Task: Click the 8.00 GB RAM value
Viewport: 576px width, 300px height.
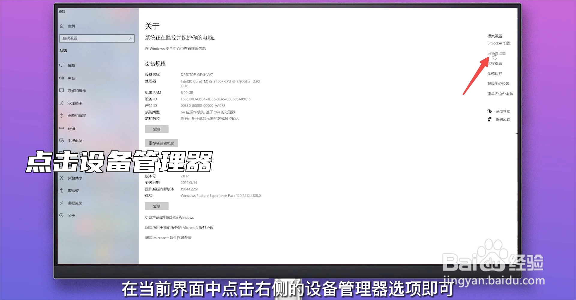Action: (x=187, y=93)
